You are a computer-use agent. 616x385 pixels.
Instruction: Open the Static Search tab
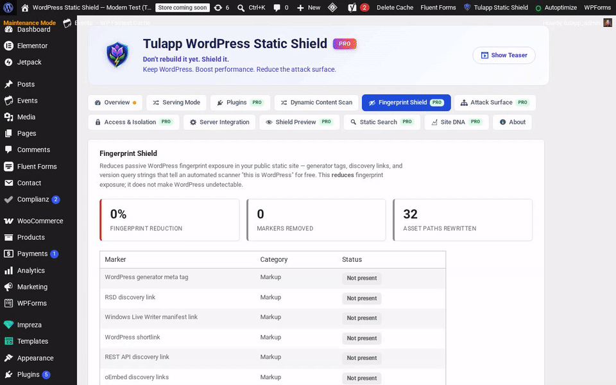(x=382, y=122)
